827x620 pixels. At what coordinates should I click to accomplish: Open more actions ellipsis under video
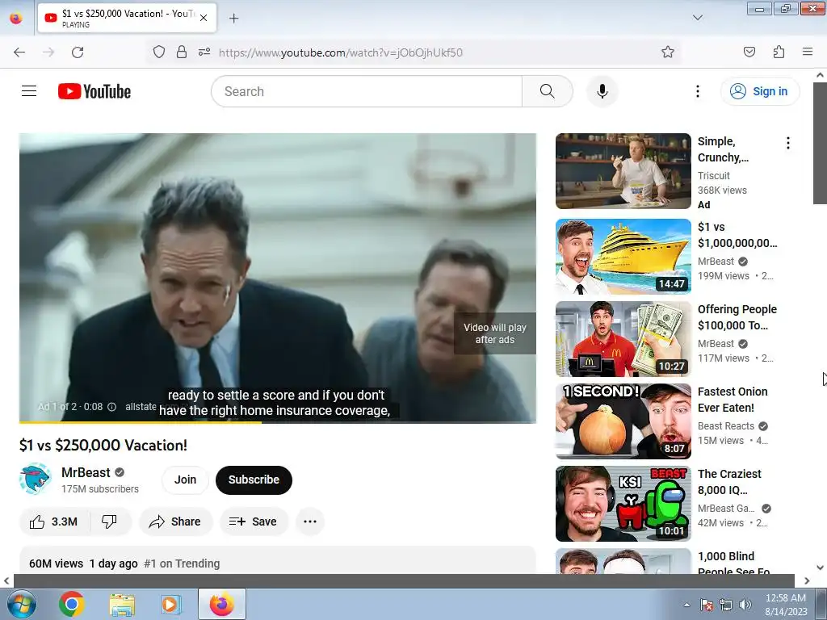(x=310, y=522)
